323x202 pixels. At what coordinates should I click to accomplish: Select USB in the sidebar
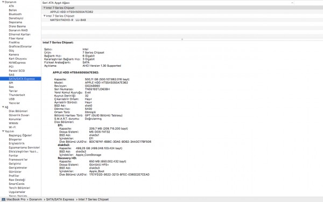pyautogui.click(x=12, y=99)
